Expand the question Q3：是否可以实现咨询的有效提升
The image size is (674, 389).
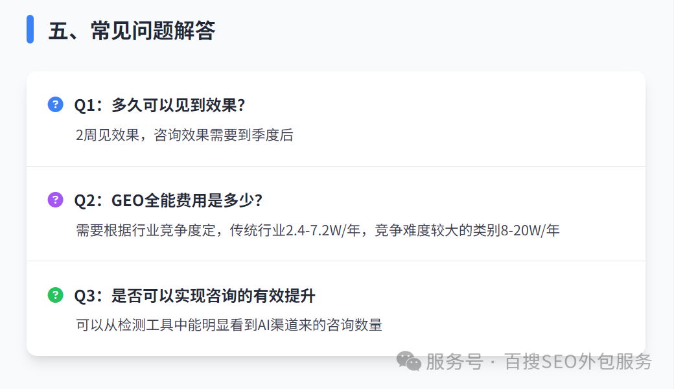click(194, 296)
